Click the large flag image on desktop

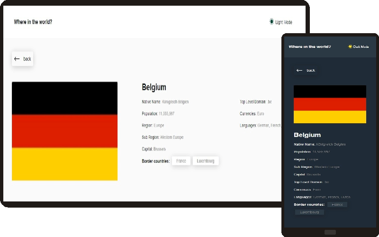[x=64, y=131]
